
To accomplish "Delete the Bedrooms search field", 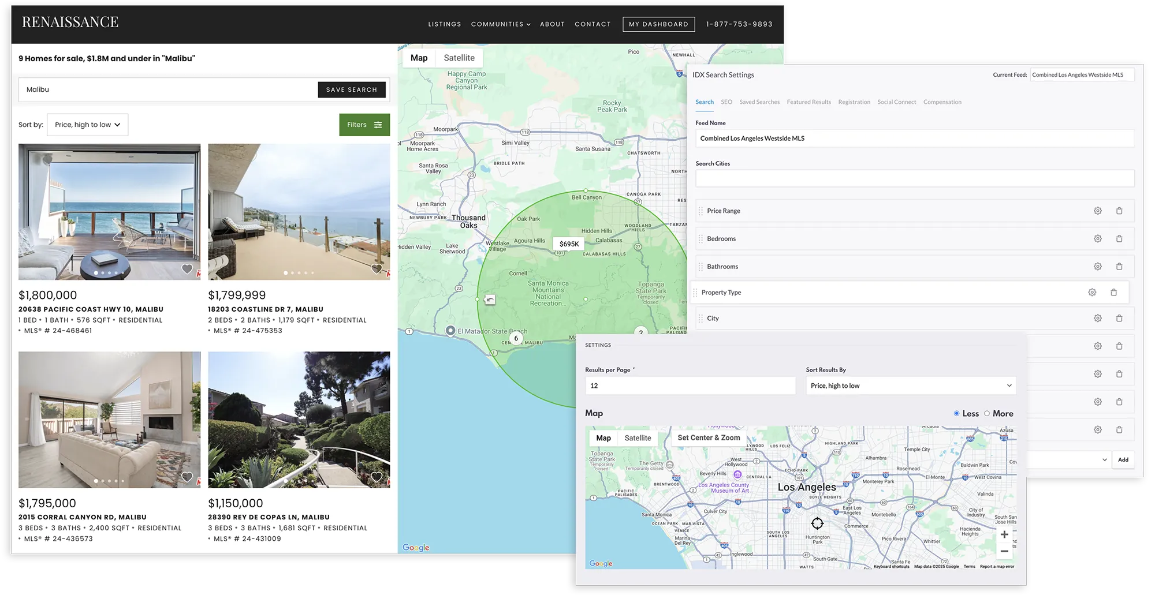I will 1119,239.
